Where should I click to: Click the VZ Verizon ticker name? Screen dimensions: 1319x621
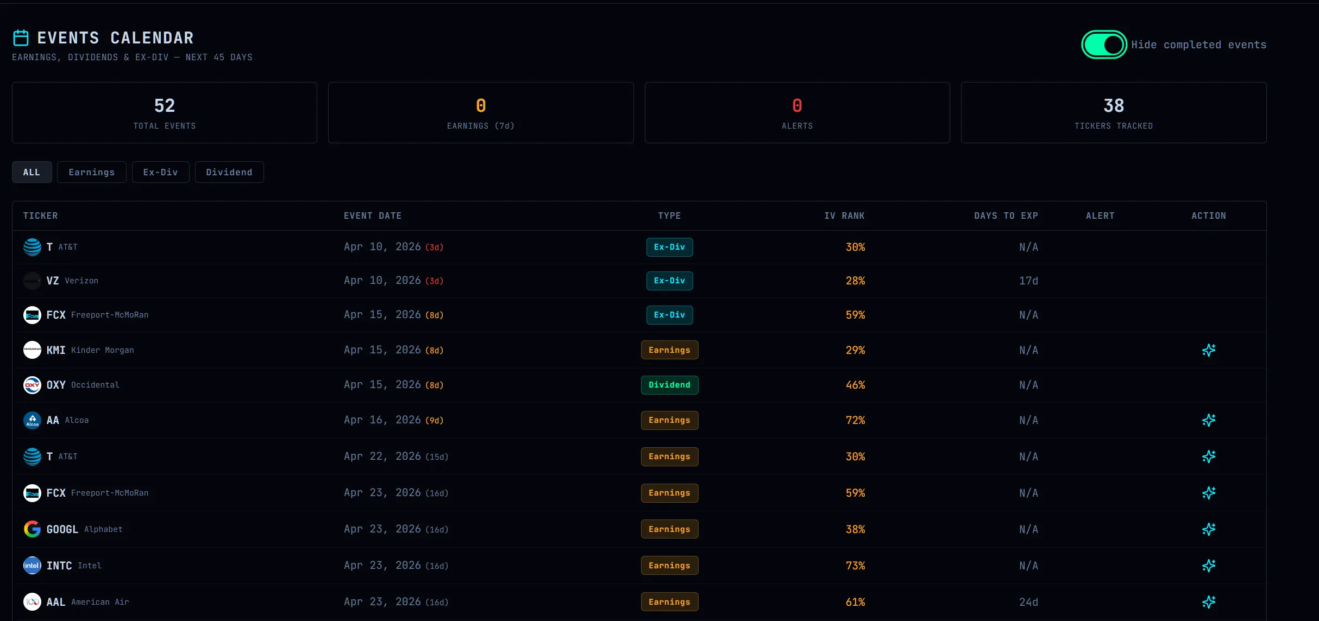coord(72,281)
